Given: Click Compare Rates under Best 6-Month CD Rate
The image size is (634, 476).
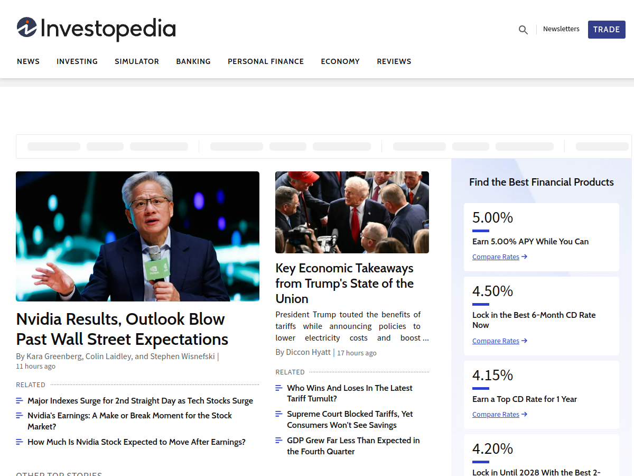Looking at the screenshot, I should click(x=500, y=341).
